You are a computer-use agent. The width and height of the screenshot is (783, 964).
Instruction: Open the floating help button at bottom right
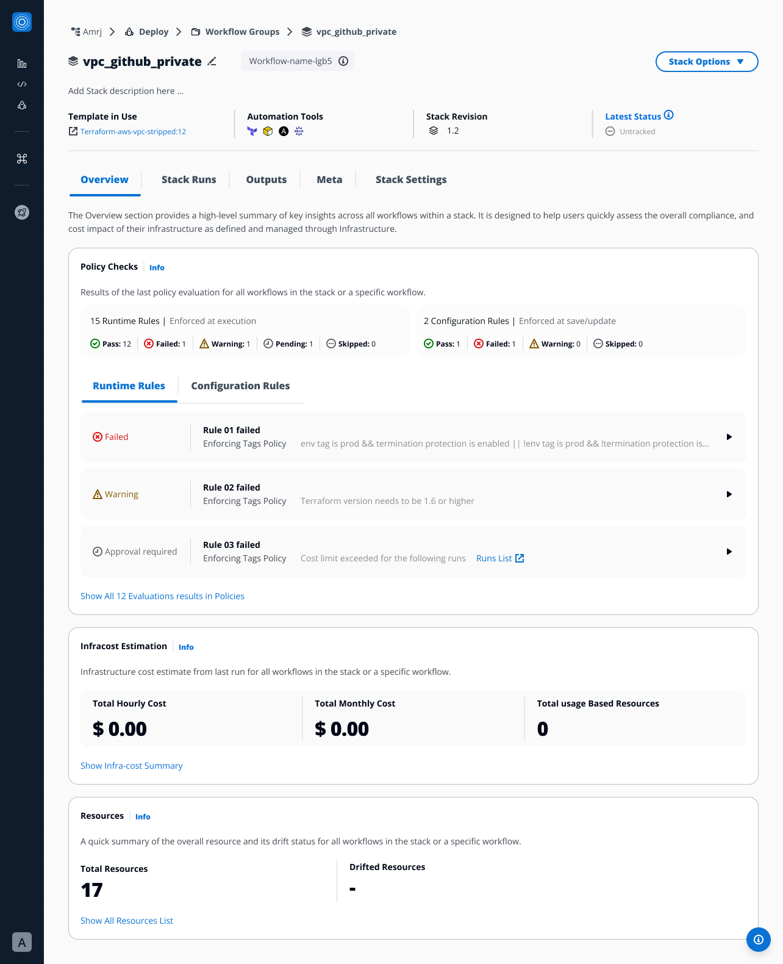click(x=758, y=939)
